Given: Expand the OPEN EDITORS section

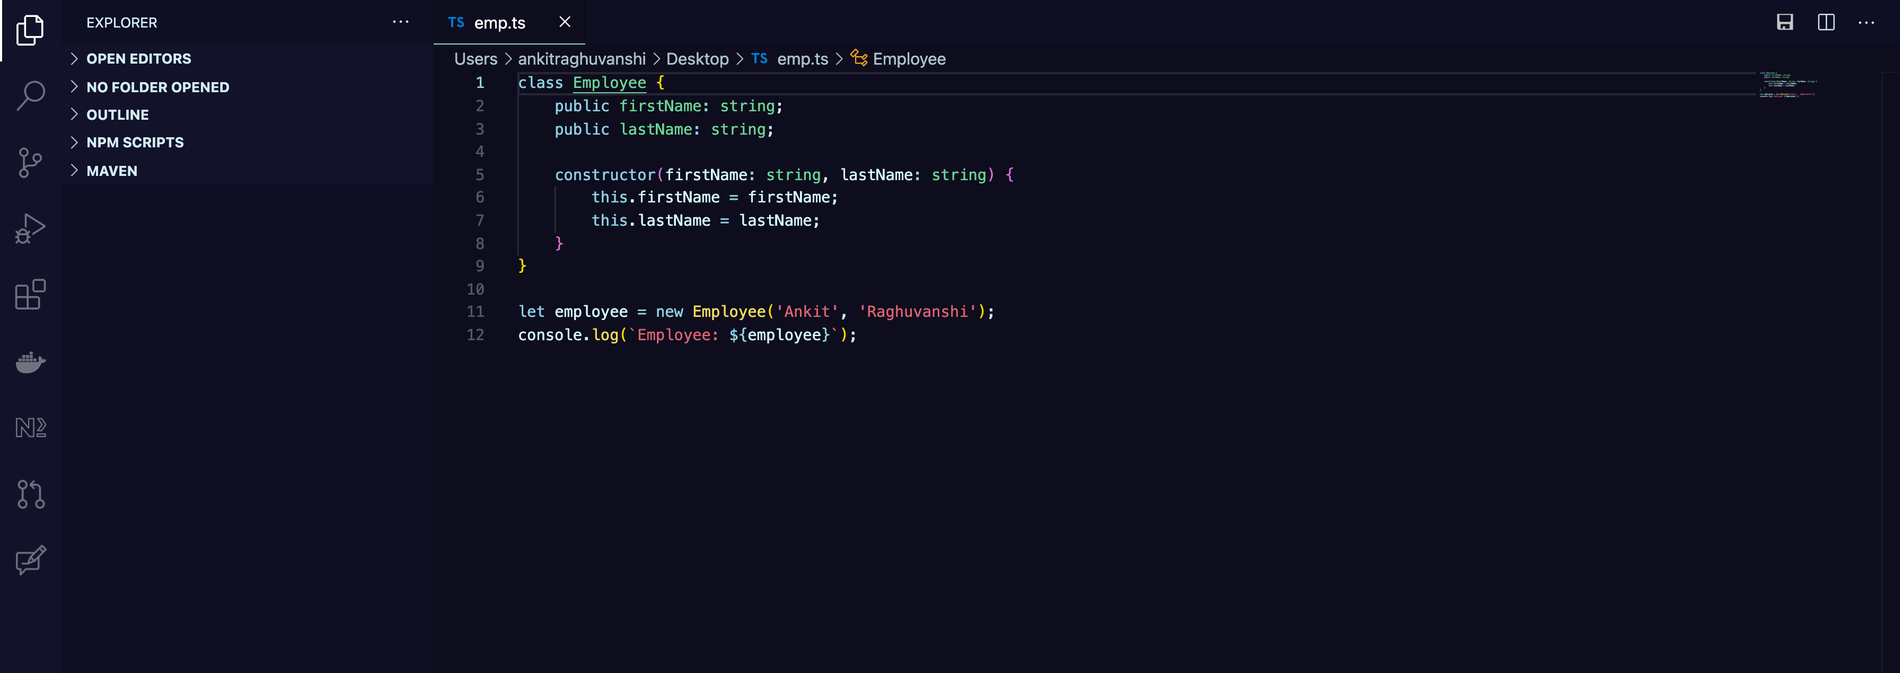Looking at the screenshot, I should pyautogui.click(x=139, y=58).
